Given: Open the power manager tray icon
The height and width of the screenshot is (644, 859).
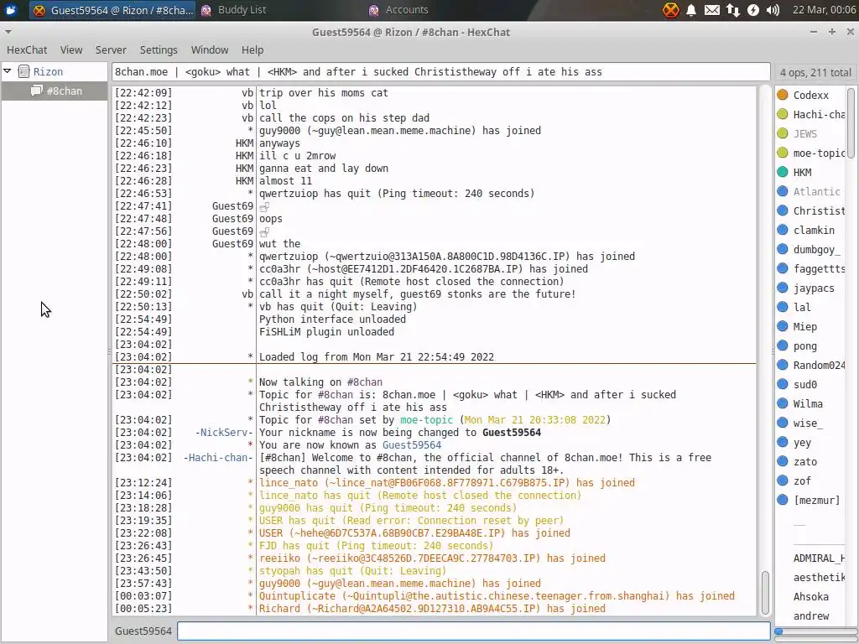Looking at the screenshot, I should point(753,10).
